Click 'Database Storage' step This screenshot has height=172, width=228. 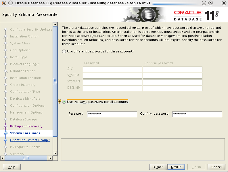pyautogui.click(x=23, y=119)
